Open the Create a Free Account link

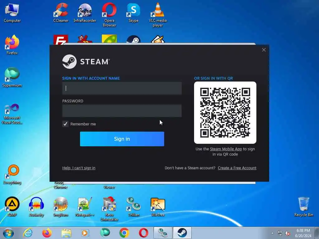click(237, 168)
